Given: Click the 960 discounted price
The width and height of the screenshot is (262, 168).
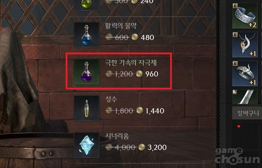Looking at the screenshot, I should point(152,74).
